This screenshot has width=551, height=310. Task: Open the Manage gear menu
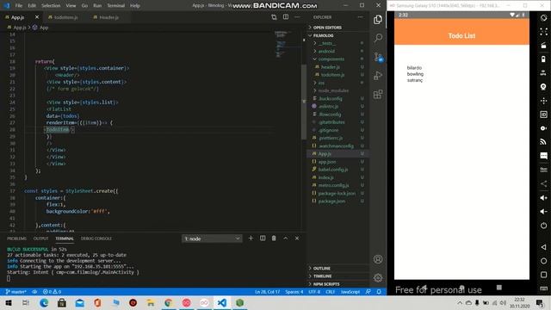378,278
